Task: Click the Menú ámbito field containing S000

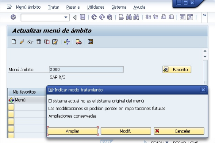Action: click(x=86, y=69)
